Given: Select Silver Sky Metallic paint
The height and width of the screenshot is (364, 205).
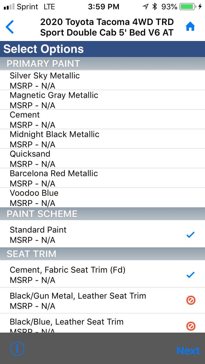Looking at the screenshot, I should click(x=102, y=80).
